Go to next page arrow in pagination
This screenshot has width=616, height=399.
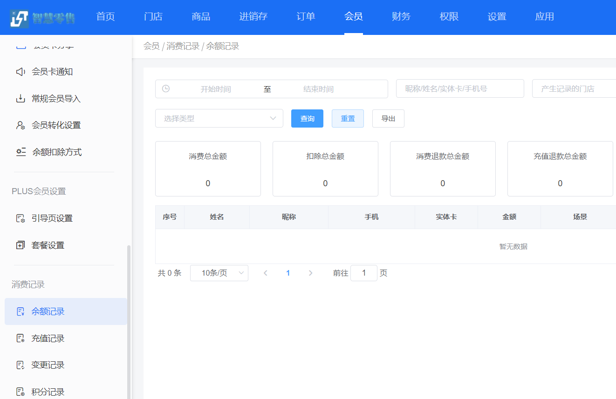tap(311, 273)
